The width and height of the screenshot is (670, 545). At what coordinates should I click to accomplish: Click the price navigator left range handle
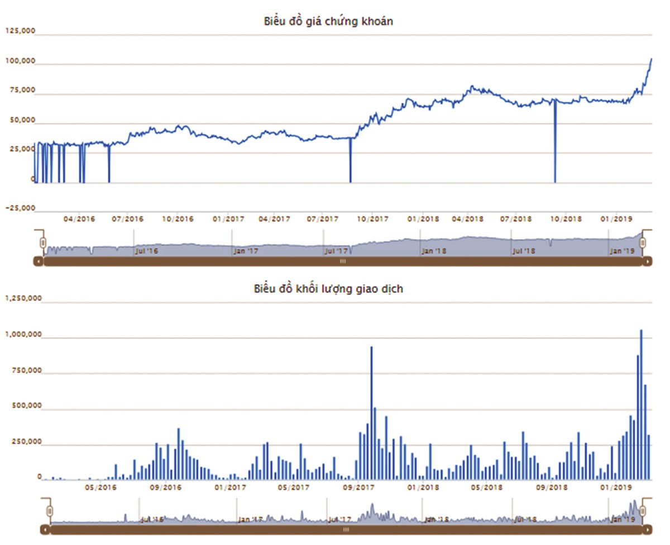(x=42, y=243)
